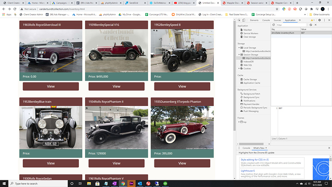Viewport: 332px width, 187px height.
Task: Switch to Dreamweaver on the taskbar
Action: click(x=131, y=184)
